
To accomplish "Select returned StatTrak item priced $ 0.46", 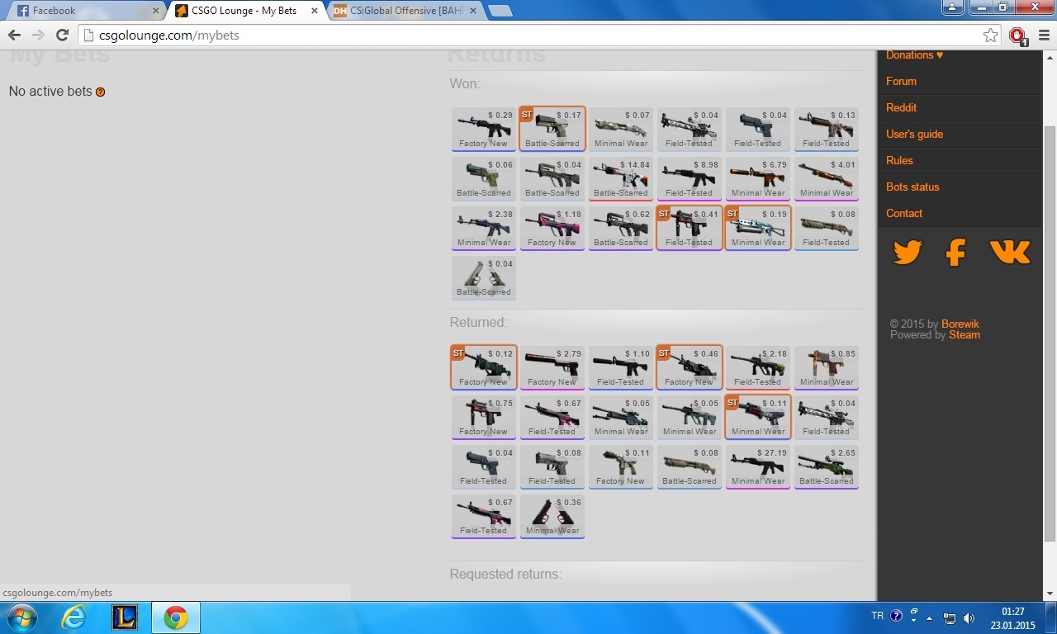I will (x=690, y=367).
